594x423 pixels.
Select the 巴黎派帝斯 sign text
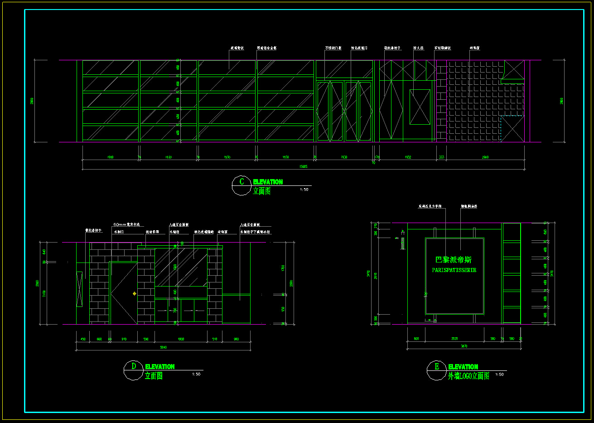[x=453, y=260]
